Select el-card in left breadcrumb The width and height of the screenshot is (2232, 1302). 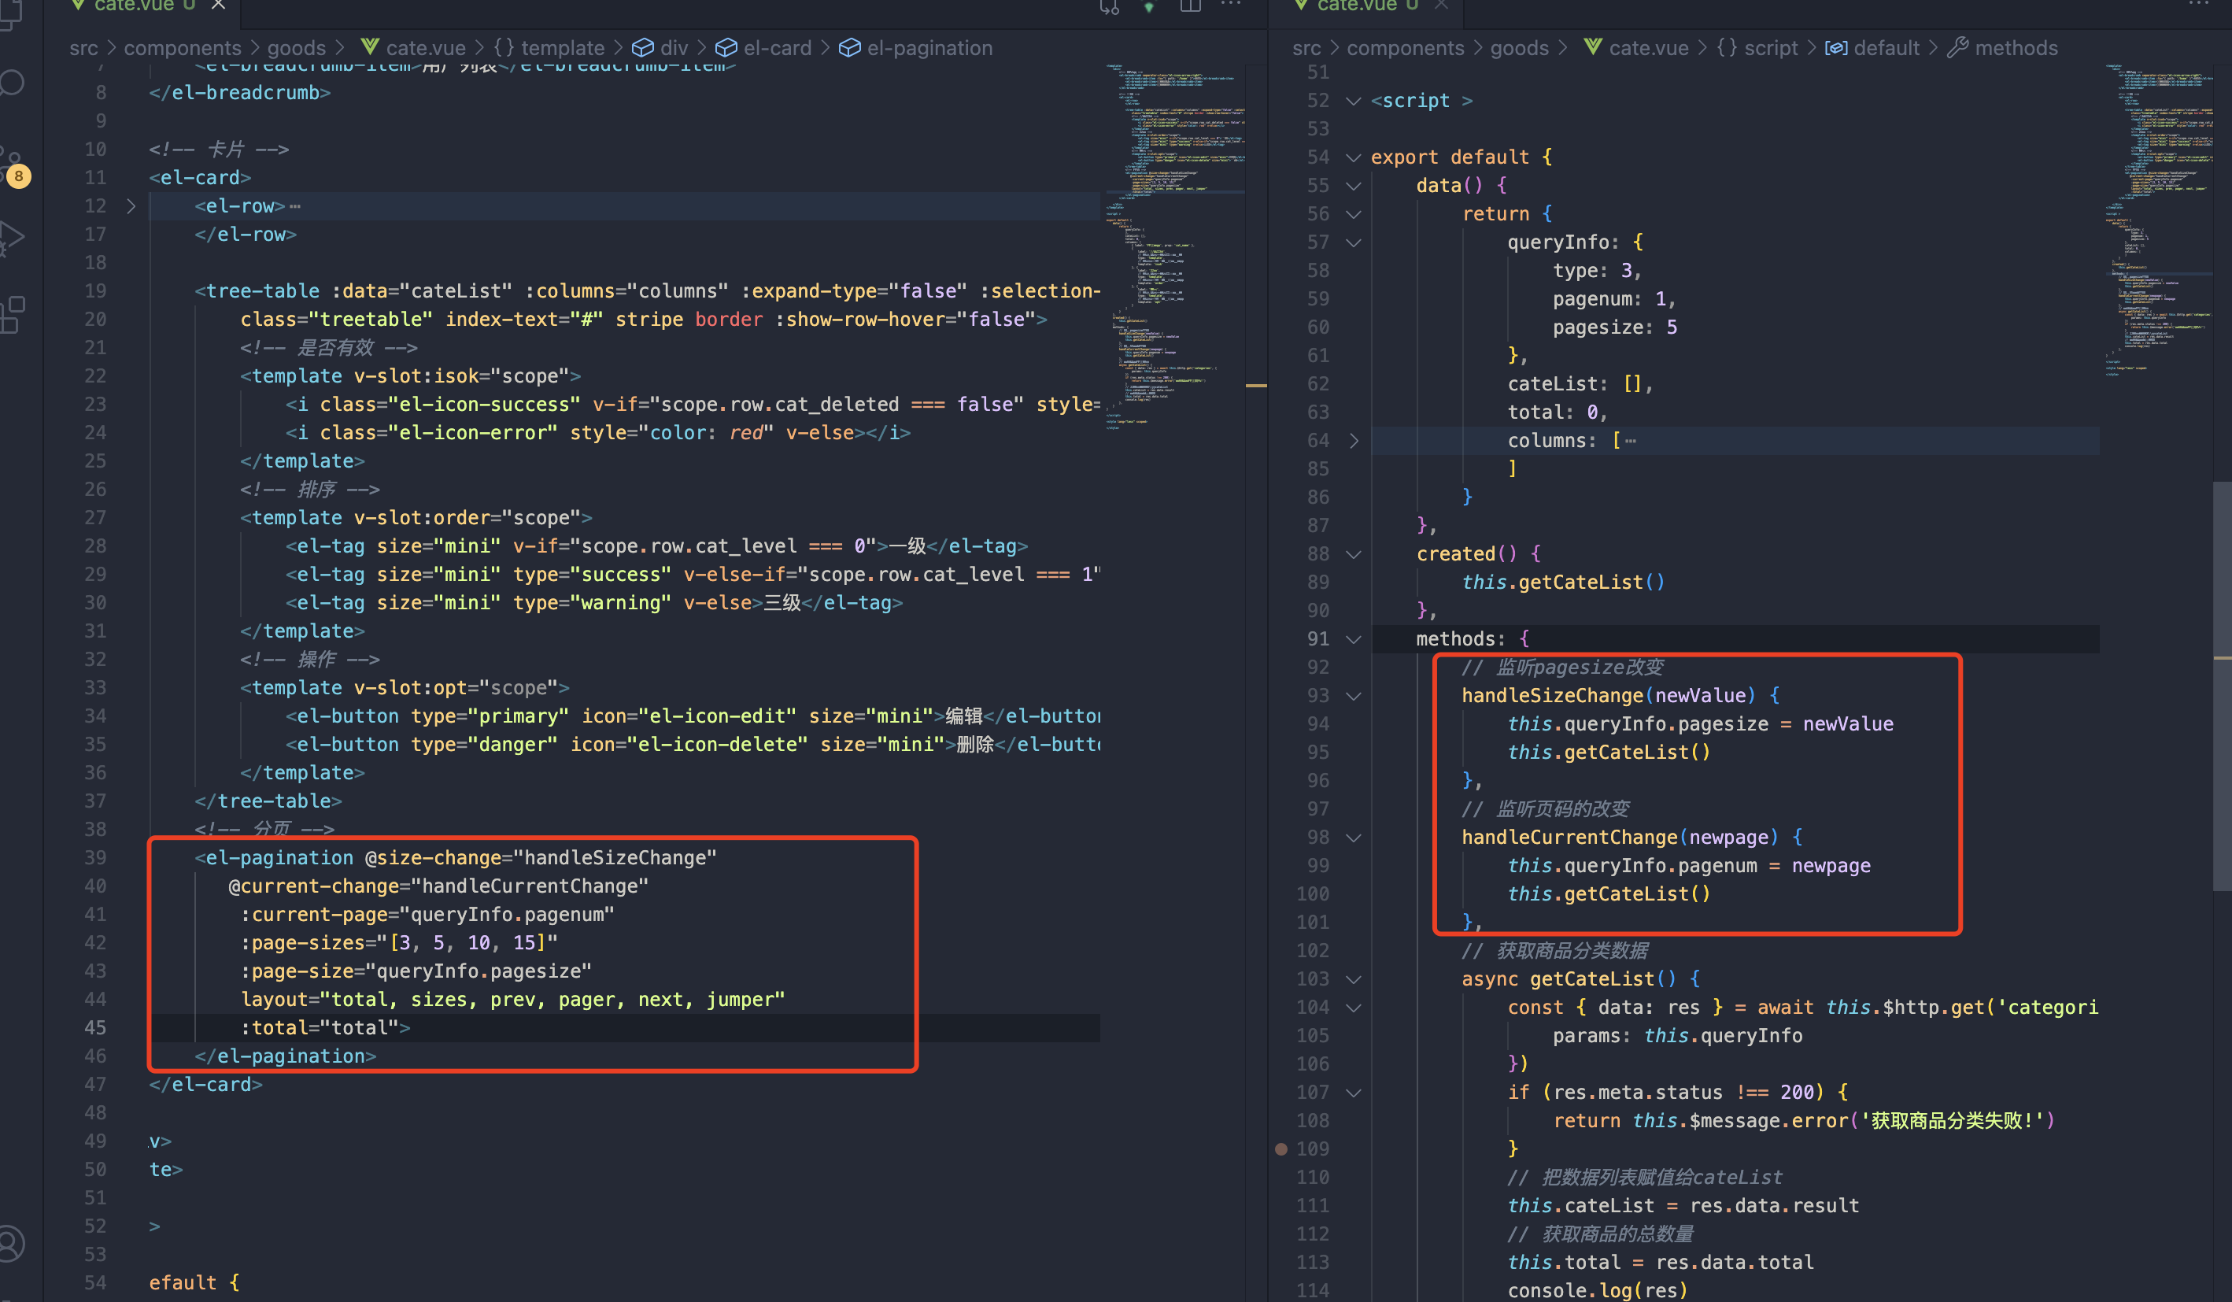[778, 48]
